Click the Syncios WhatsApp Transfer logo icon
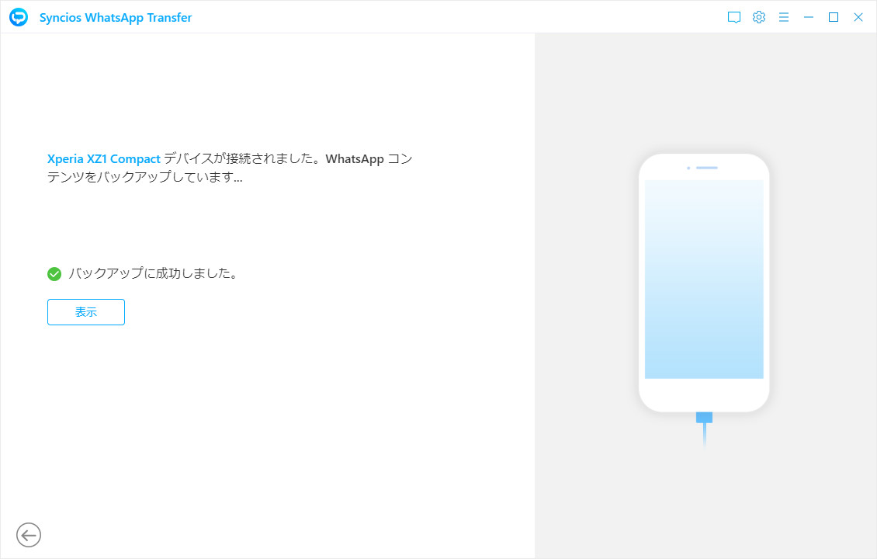 coord(19,17)
